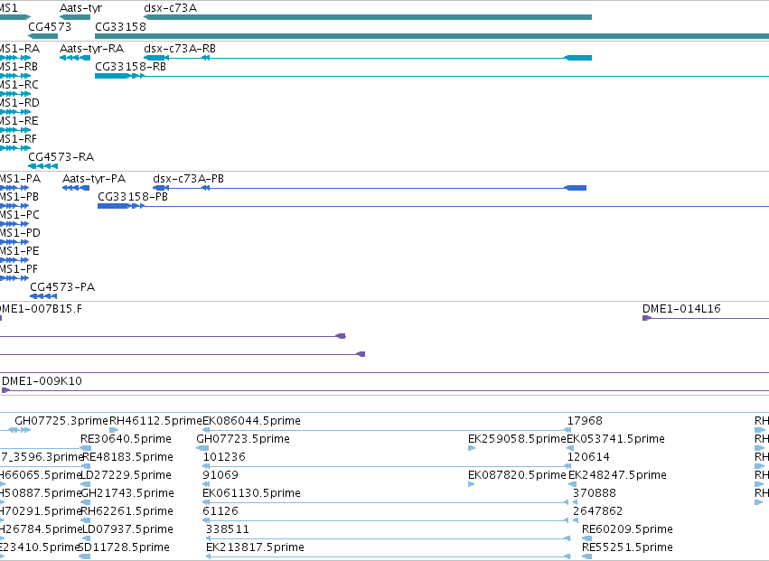
Task: Select the MS1-RC transcript label
Action: [19, 85]
